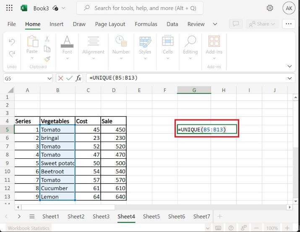Open the Editing magnifier icon
The image size is (300, 232).
click(x=190, y=41)
